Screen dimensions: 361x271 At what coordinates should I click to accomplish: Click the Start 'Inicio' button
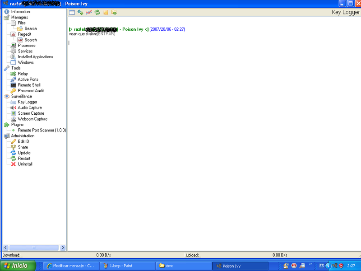coord(18,266)
